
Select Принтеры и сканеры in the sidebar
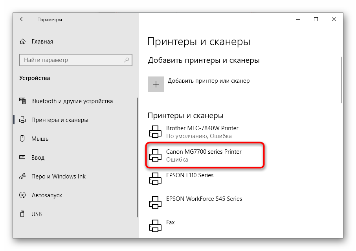click(60, 120)
